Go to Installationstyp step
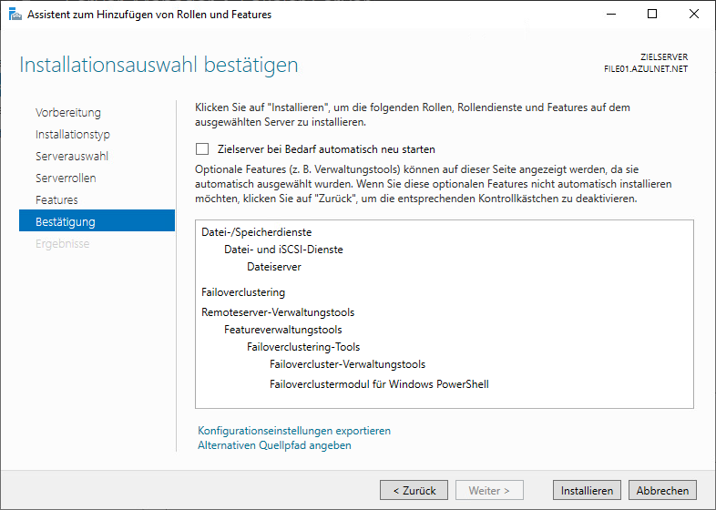The width and height of the screenshot is (716, 510). coord(73,135)
